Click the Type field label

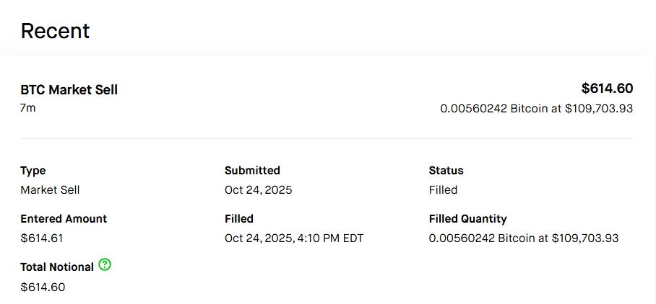(x=33, y=171)
